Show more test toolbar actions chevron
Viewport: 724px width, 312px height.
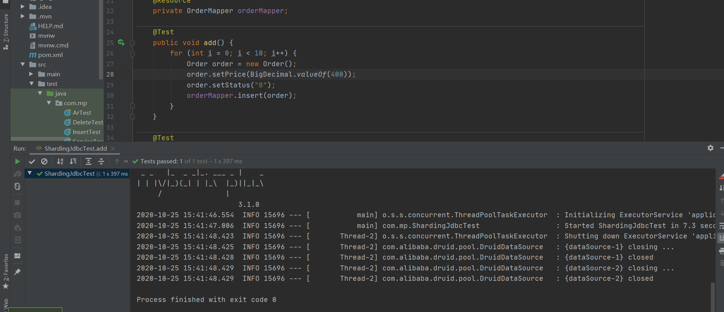[x=126, y=161]
